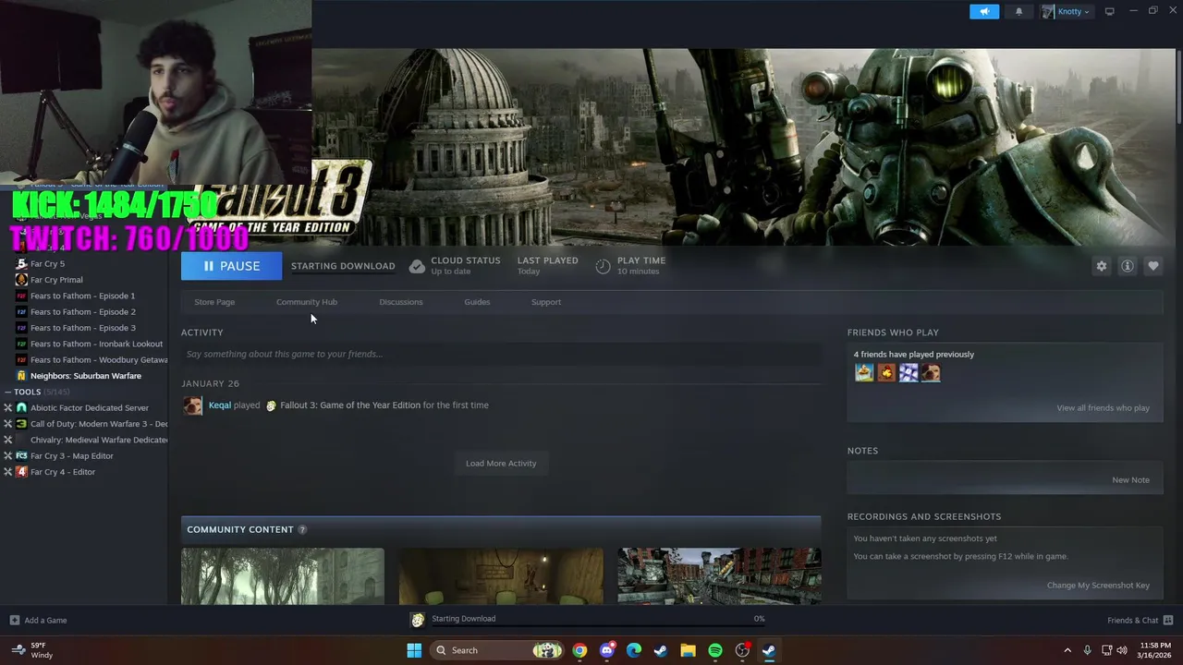Click the fourth friend avatar in Friends Who Play
The width and height of the screenshot is (1183, 665).
(x=931, y=372)
